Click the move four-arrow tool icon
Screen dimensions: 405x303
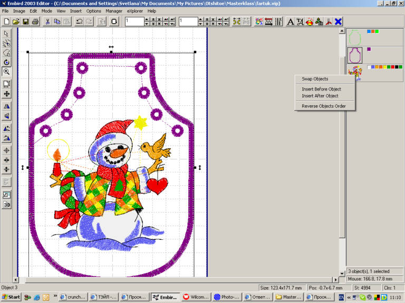point(6,94)
